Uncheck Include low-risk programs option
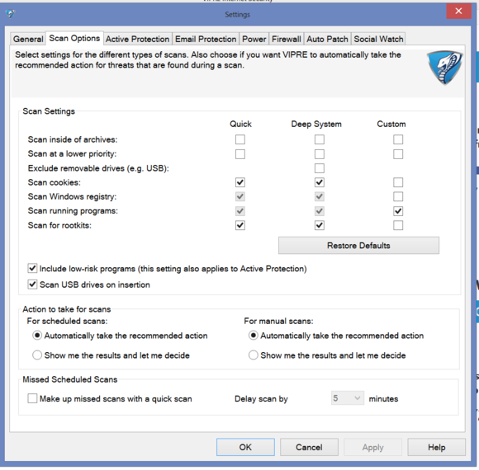Viewport: 479px width, 470px height. (x=32, y=269)
